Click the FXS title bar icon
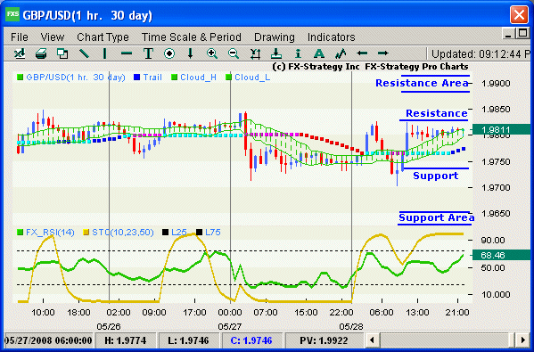This screenshot has height=352, width=534. coord(12,14)
